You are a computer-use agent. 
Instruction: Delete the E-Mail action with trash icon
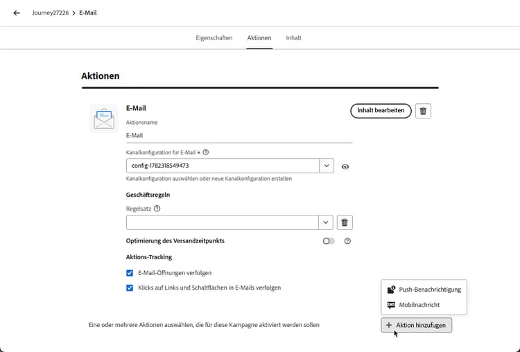423,111
